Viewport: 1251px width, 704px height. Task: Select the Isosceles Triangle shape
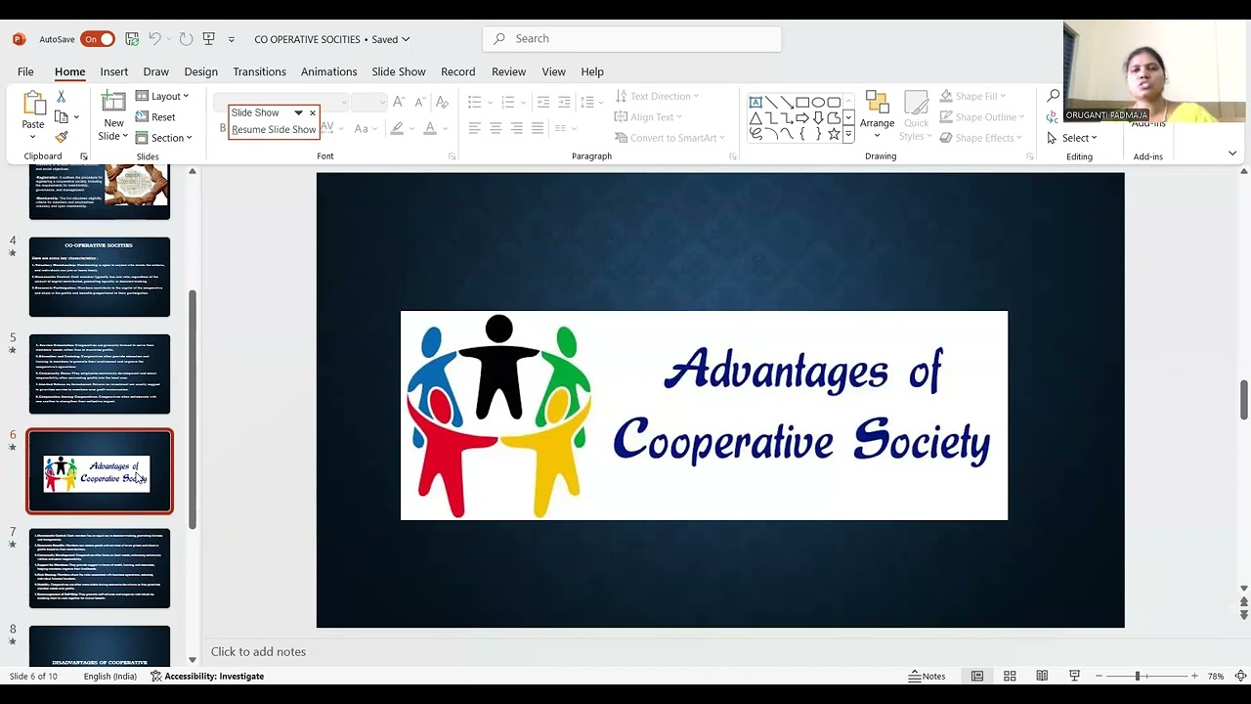click(755, 118)
